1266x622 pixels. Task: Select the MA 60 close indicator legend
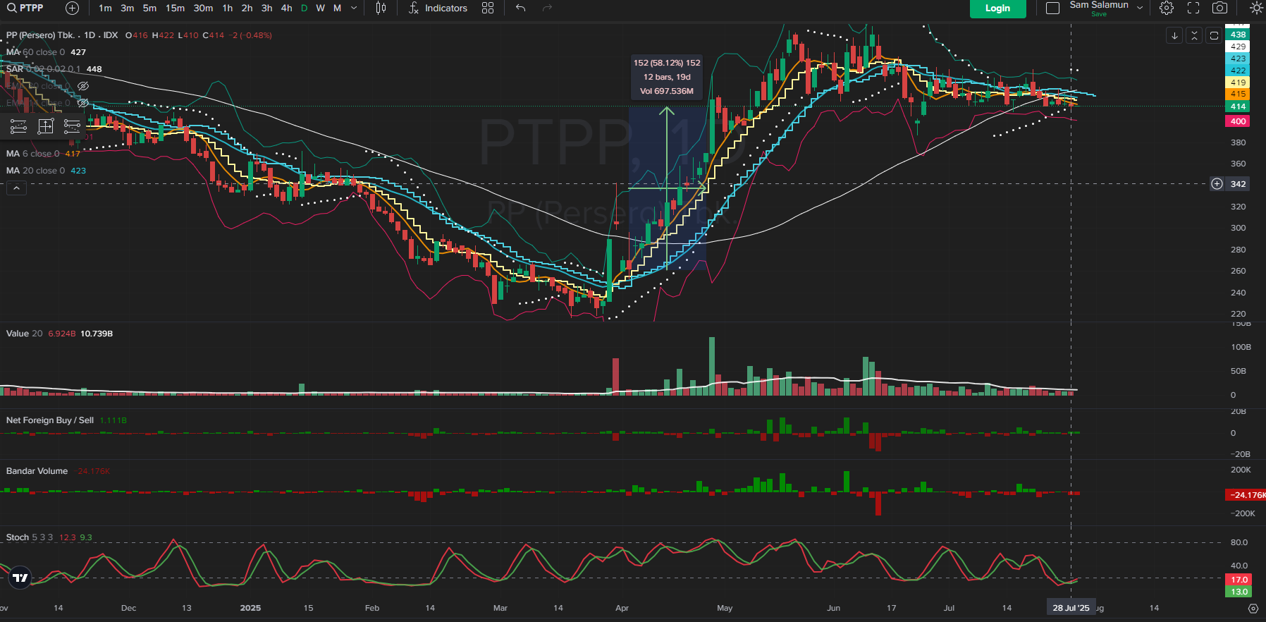click(x=35, y=52)
